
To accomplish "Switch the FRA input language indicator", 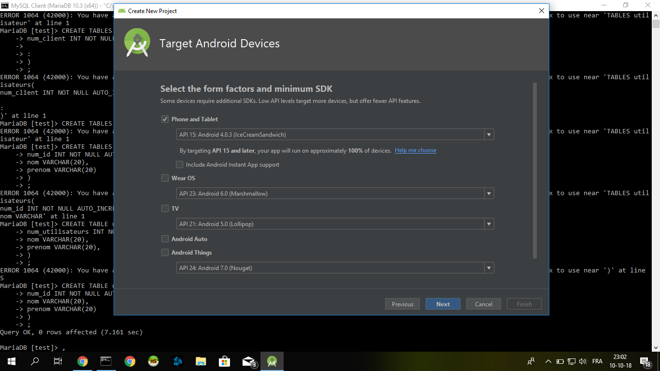I will coord(597,361).
